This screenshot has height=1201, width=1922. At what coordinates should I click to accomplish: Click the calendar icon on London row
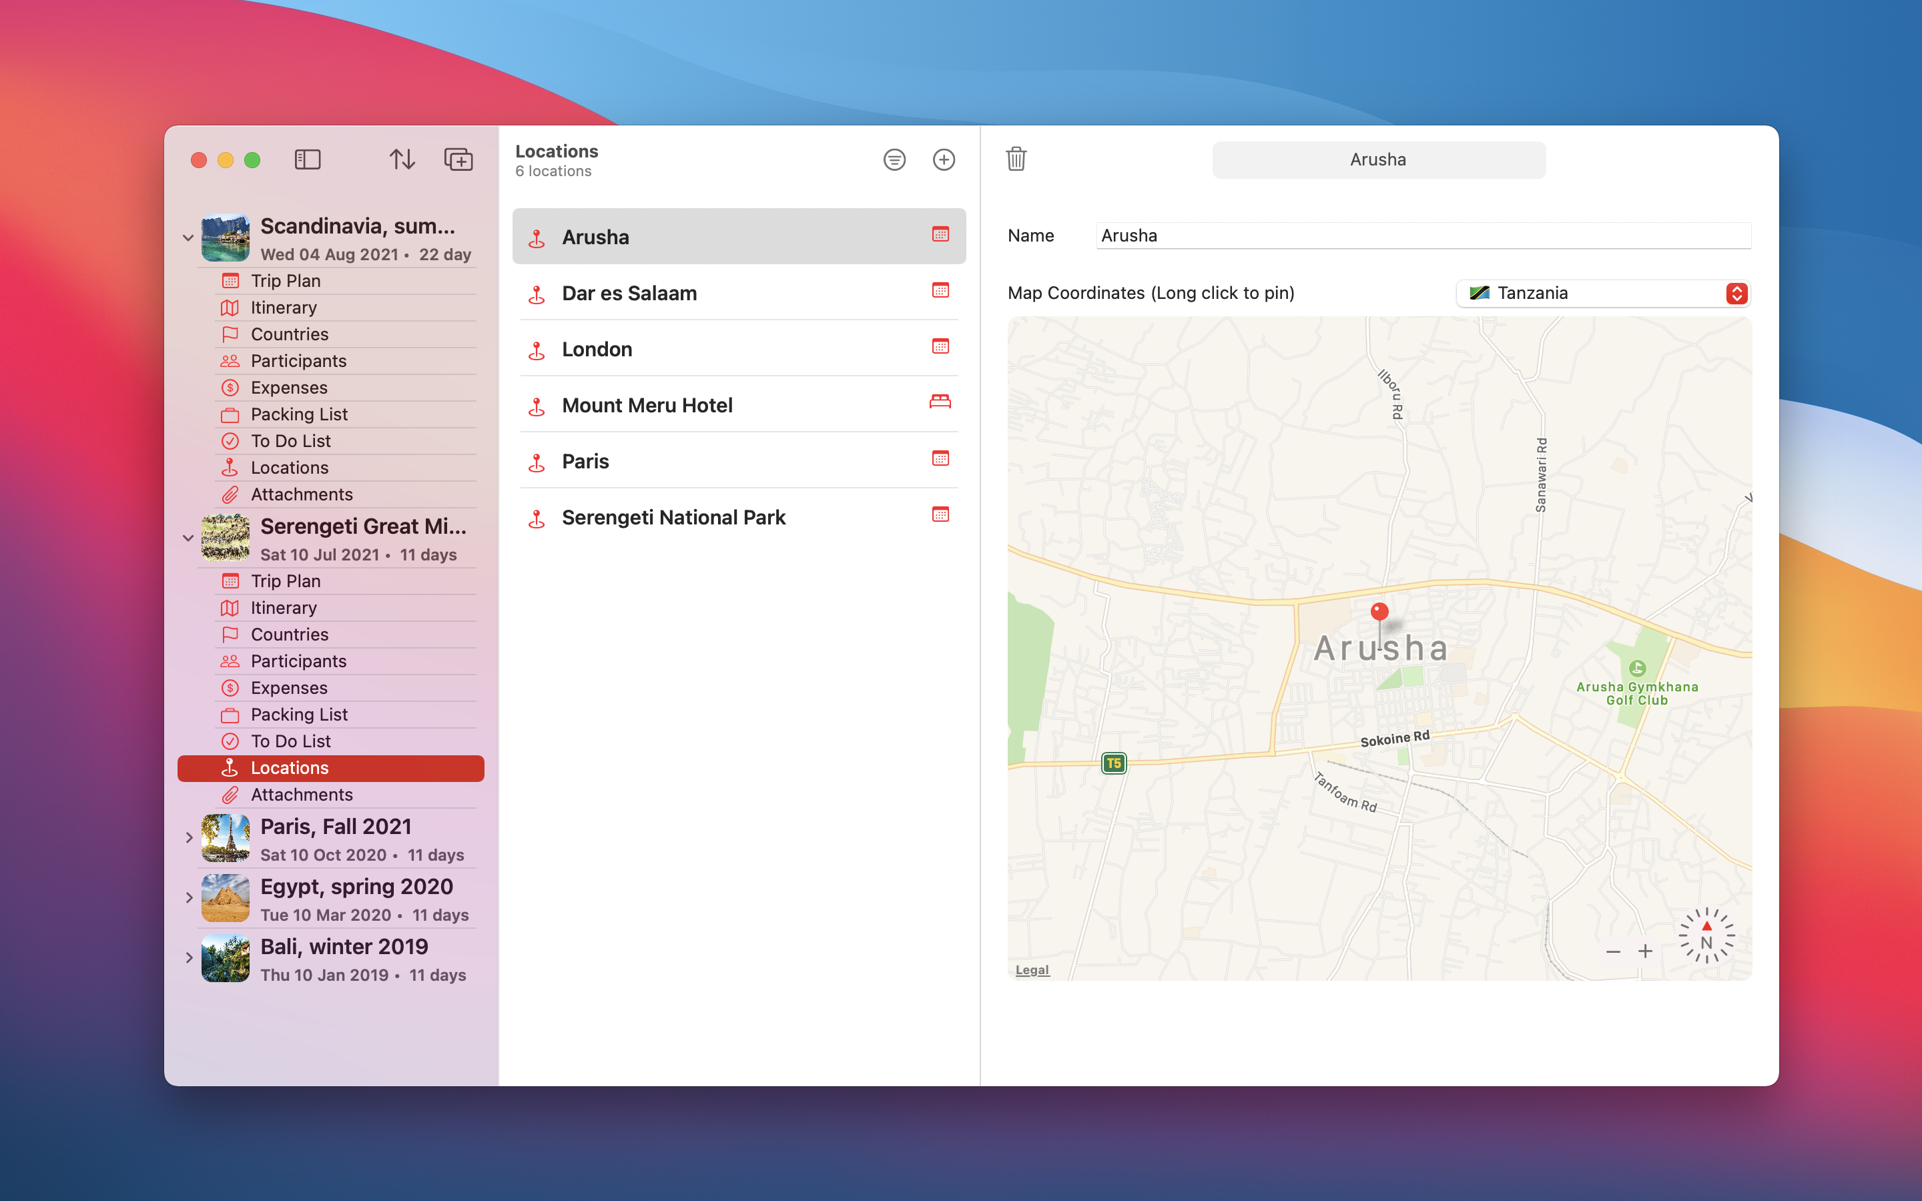point(940,346)
